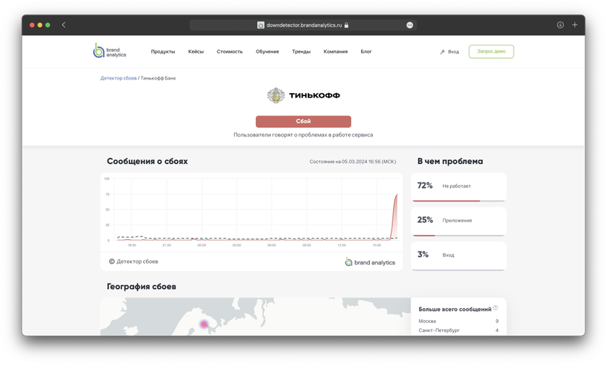Click the Тинькофф Банк breadcrumb text
The image size is (607, 365).
(x=158, y=78)
